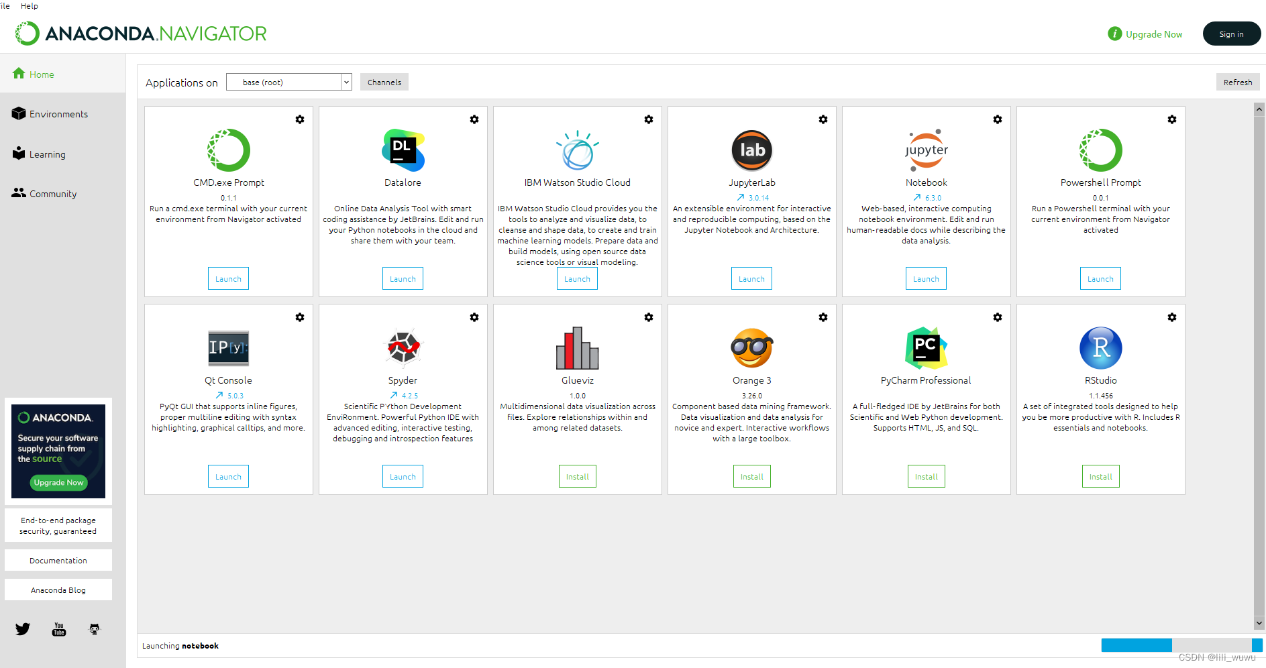Click the scrollbar up arrow
Screen dimensions: 1266x668
[x=1259, y=109]
